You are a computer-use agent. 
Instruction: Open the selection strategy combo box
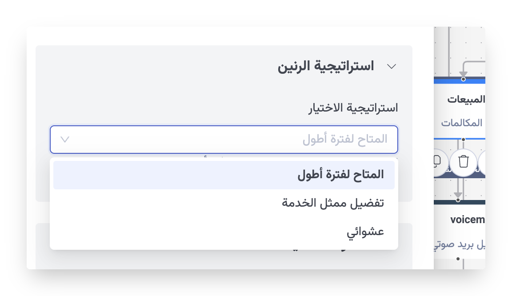224,140
